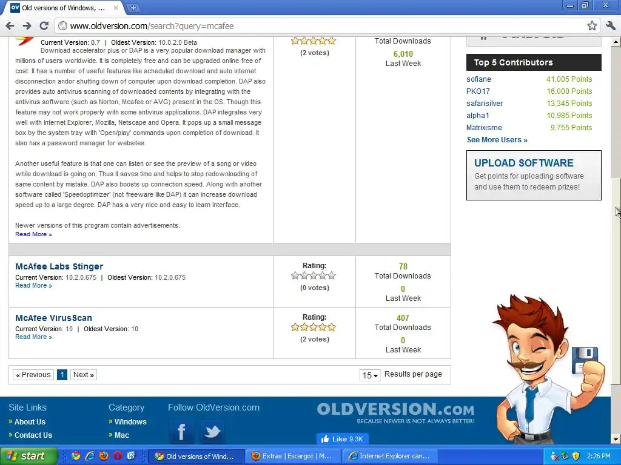Image resolution: width=621 pixels, height=465 pixels.
Task: Open the 15 results per page dropdown
Action: pyautogui.click(x=370, y=375)
